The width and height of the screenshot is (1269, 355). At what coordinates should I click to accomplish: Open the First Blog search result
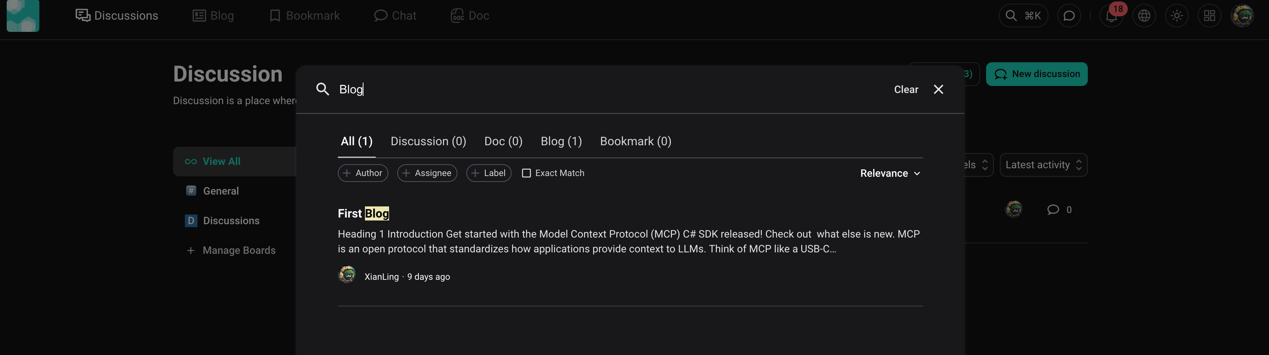(363, 213)
